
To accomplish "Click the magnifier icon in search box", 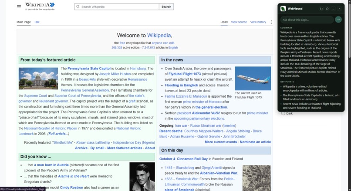I will 78,7.
